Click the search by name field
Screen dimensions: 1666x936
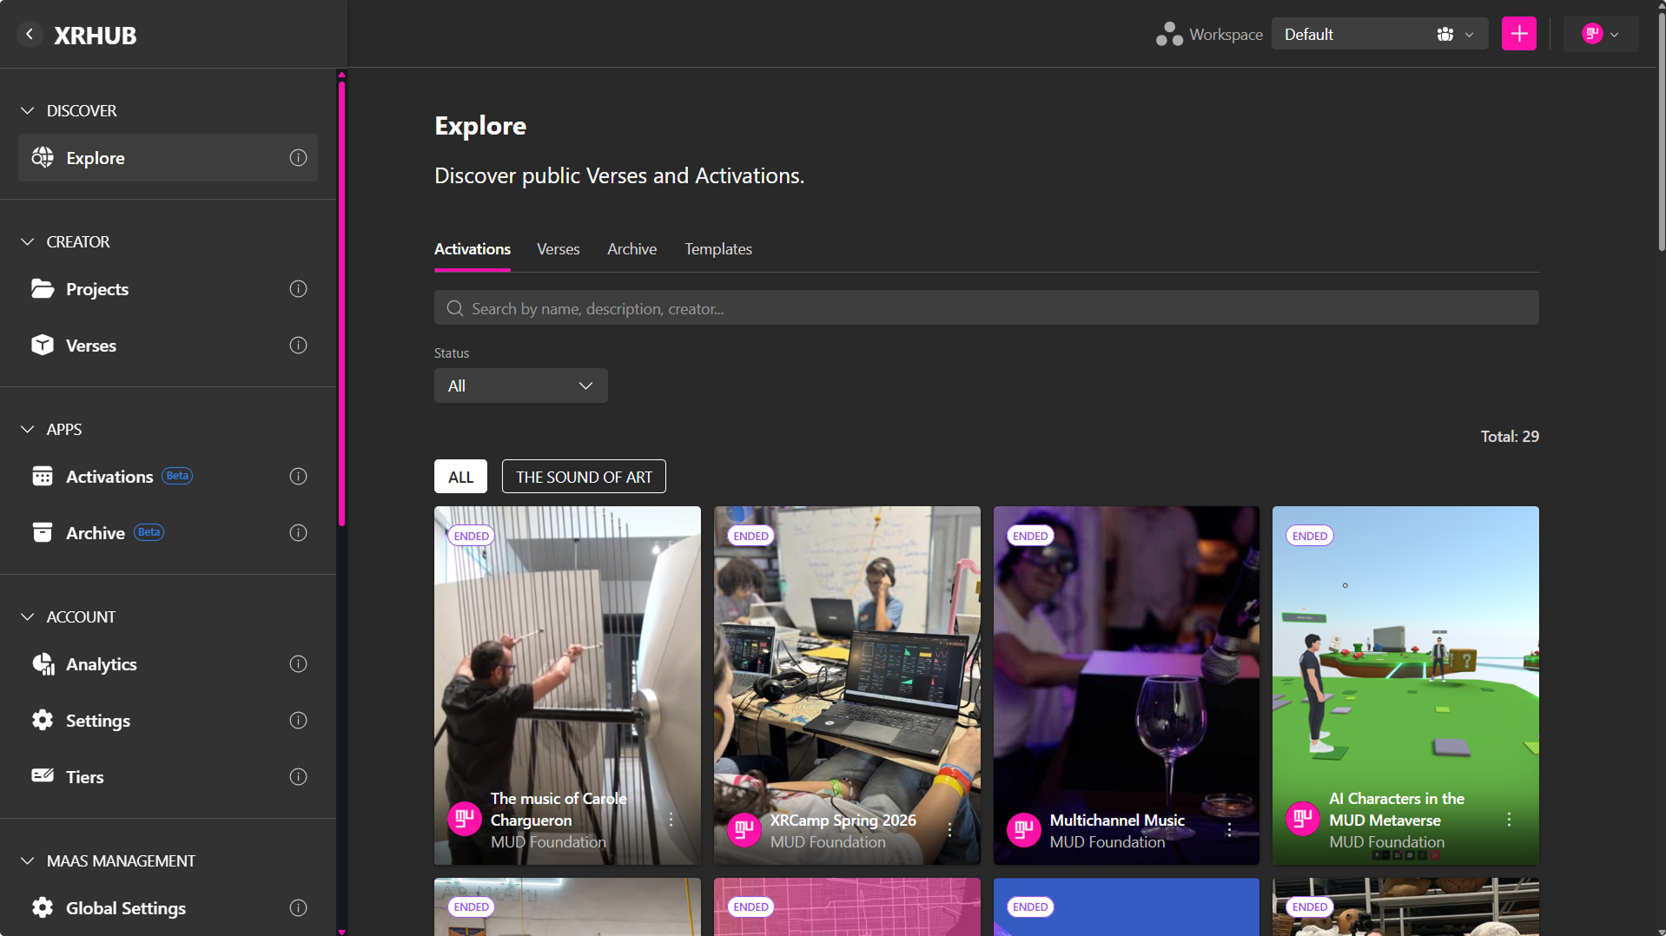point(986,308)
